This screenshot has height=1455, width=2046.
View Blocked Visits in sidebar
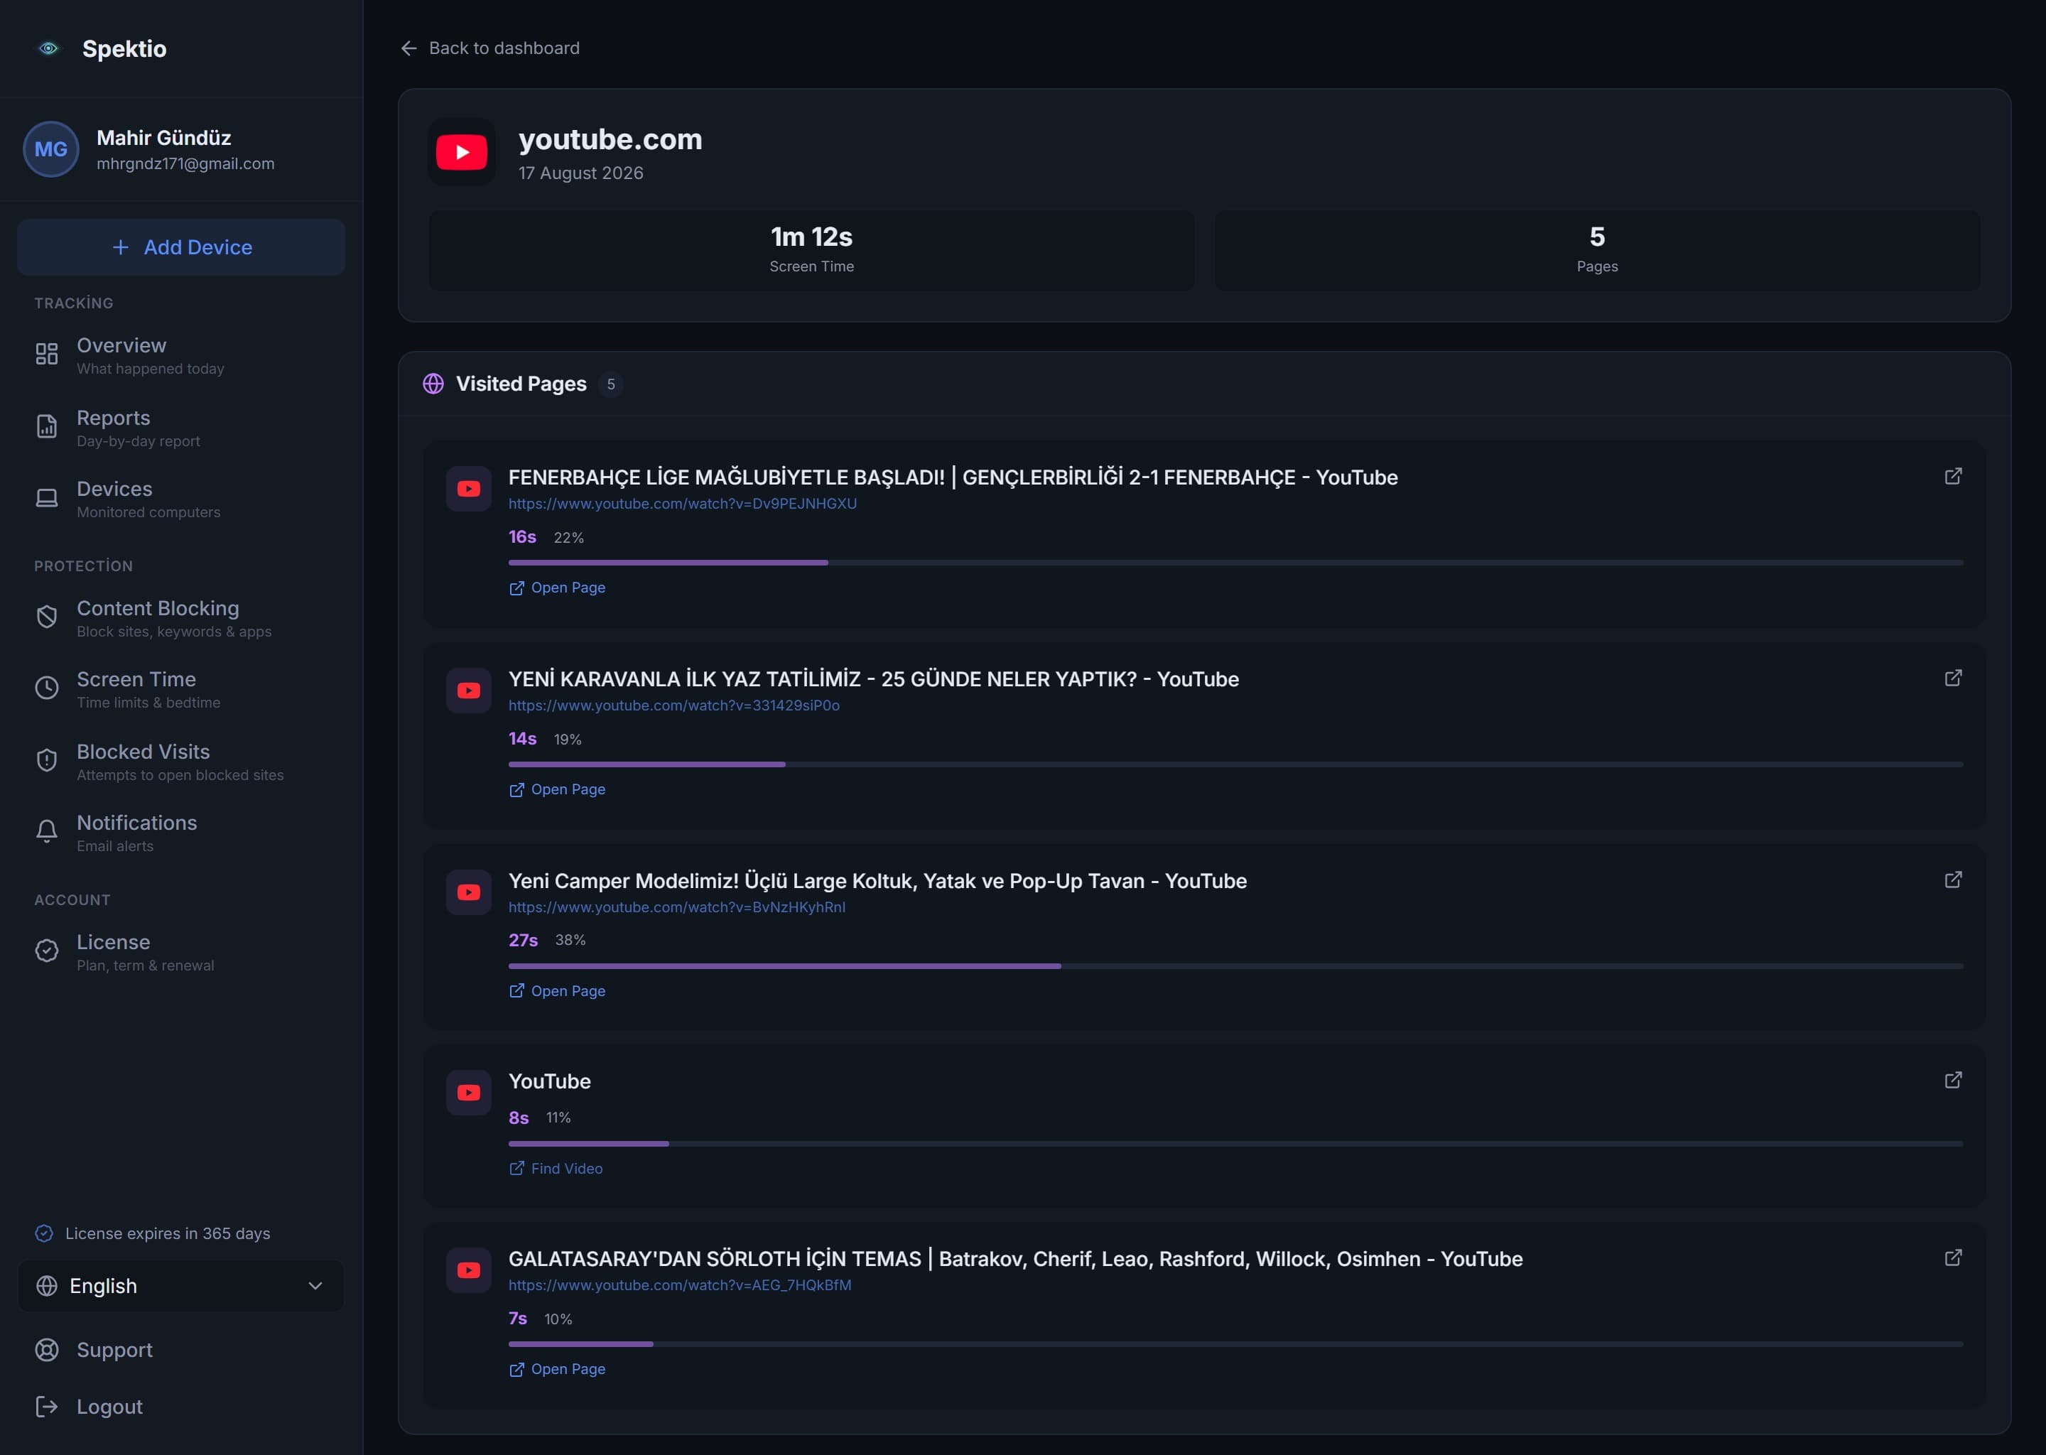click(181, 762)
